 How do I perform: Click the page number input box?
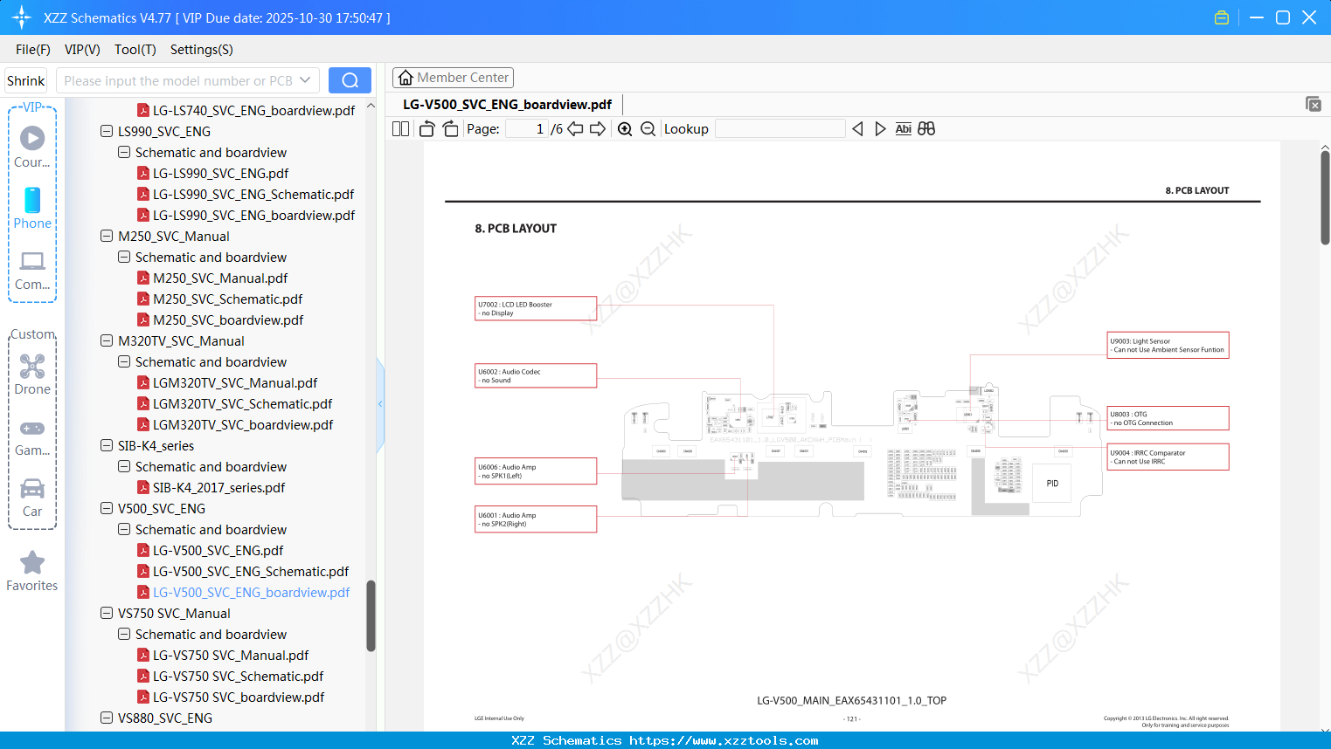527,129
